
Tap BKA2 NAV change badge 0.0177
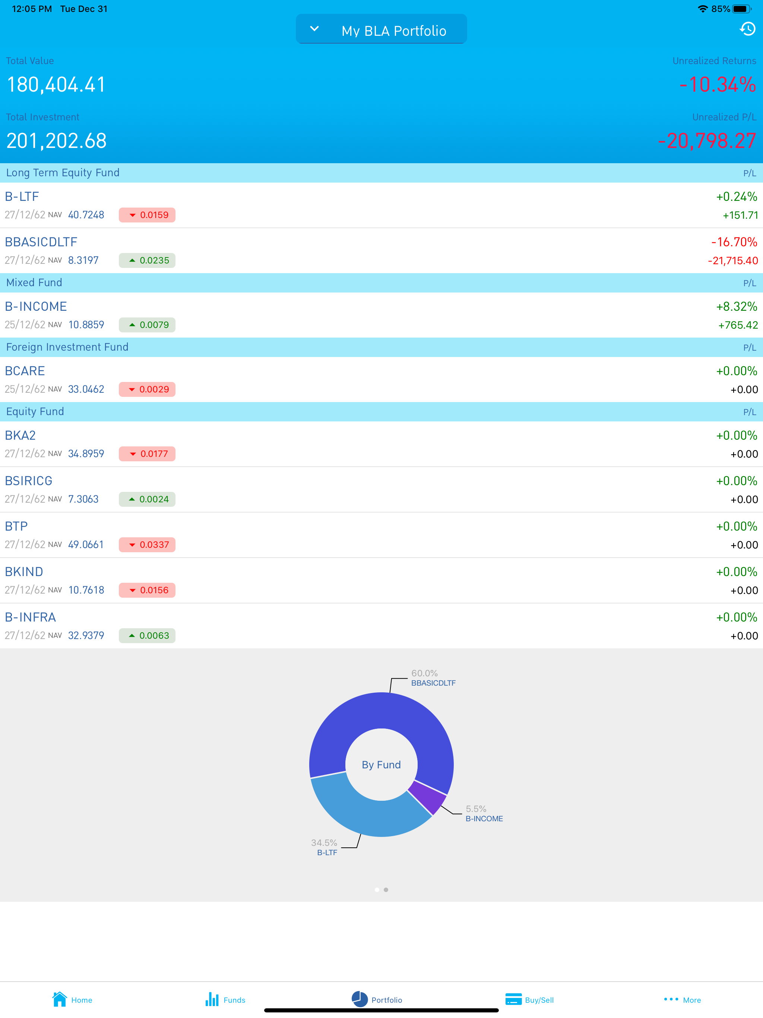point(147,454)
